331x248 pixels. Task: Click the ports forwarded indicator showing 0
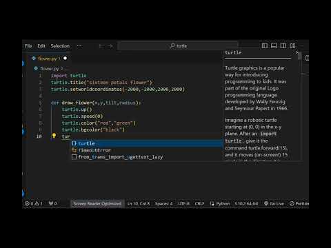[x=53, y=203]
